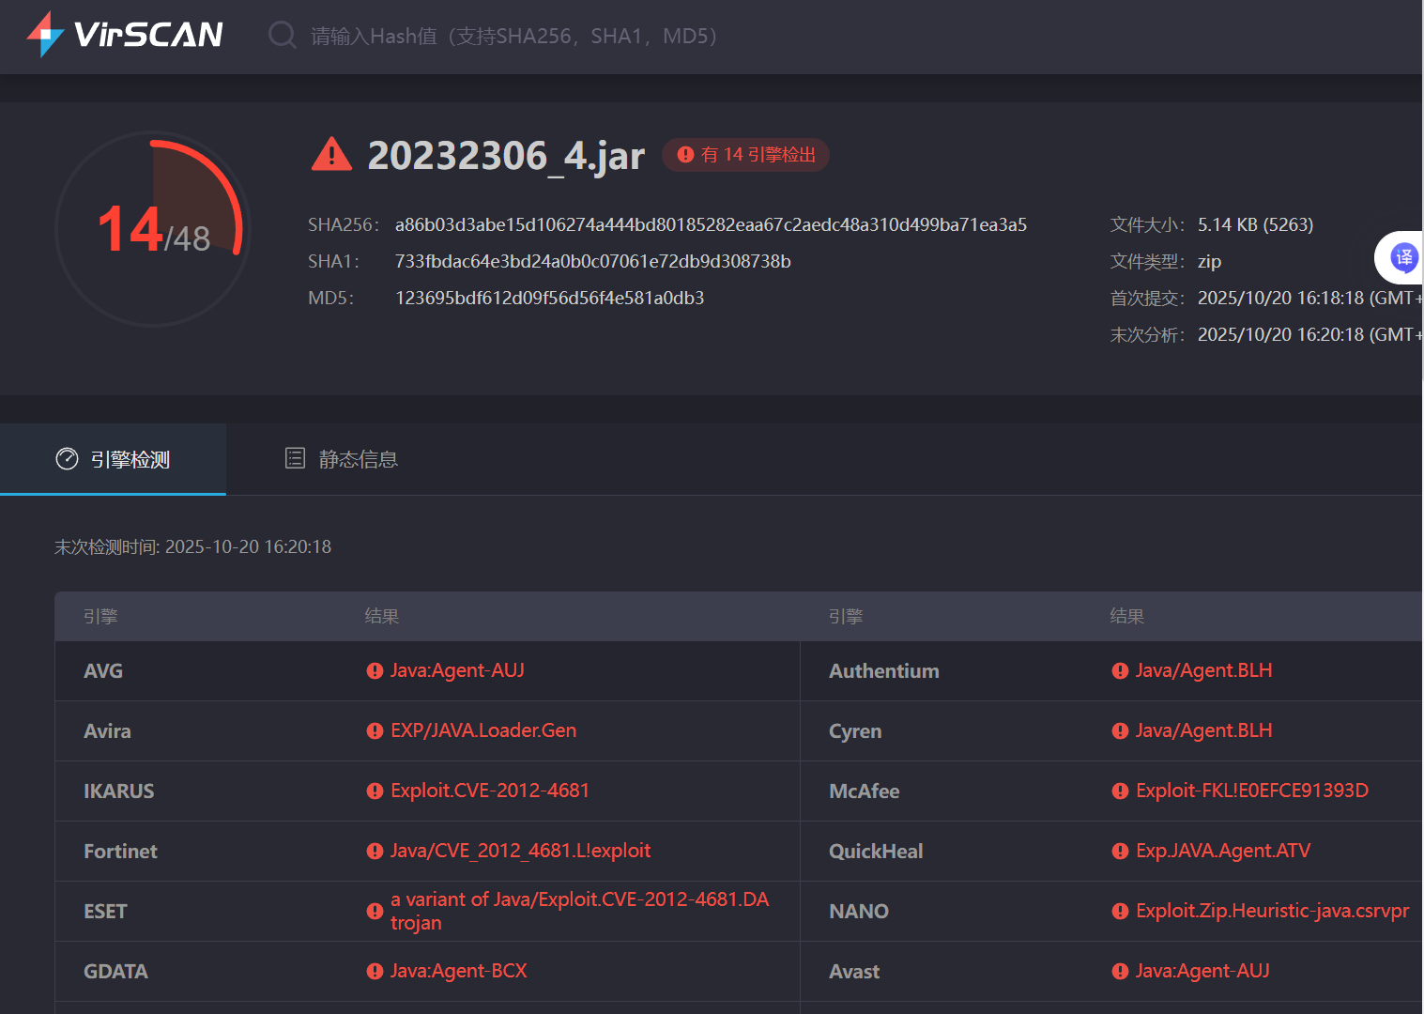1424x1014 pixels.
Task: Click file type value zip
Action: (x=1209, y=261)
